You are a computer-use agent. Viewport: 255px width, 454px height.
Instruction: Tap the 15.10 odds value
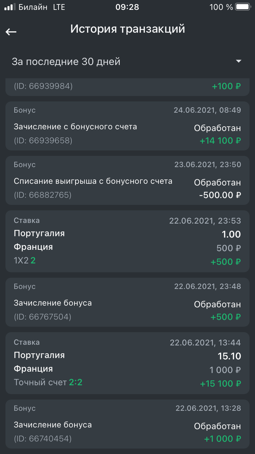[229, 356]
